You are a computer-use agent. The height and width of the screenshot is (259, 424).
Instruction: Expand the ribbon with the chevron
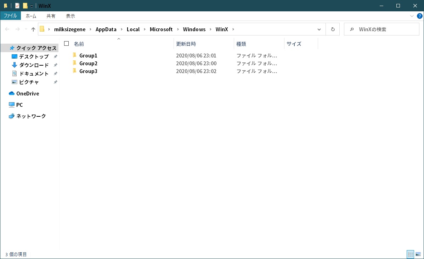(412, 16)
